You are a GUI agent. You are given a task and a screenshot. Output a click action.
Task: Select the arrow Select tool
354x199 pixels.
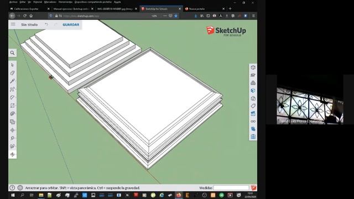[x=12, y=65]
